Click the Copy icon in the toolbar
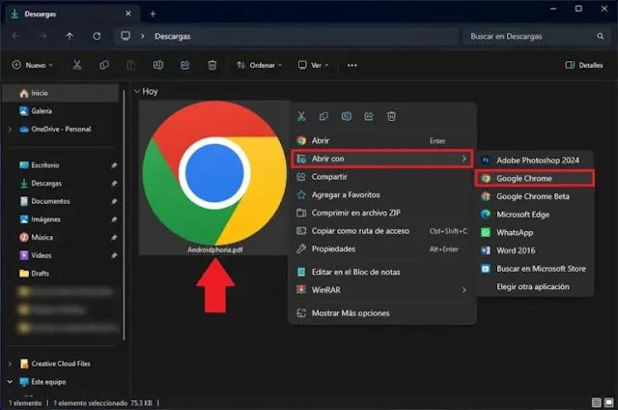This screenshot has width=618, height=410. click(104, 65)
